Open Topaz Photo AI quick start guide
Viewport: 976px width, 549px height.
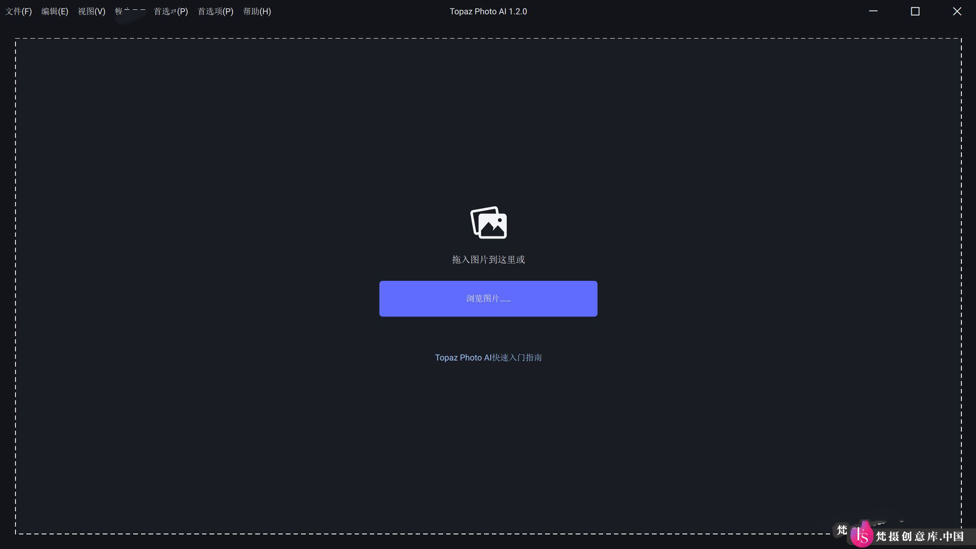point(488,357)
